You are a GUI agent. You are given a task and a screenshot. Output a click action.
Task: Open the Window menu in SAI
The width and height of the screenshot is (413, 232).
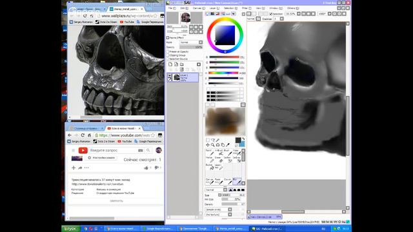(x=276, y=8)
